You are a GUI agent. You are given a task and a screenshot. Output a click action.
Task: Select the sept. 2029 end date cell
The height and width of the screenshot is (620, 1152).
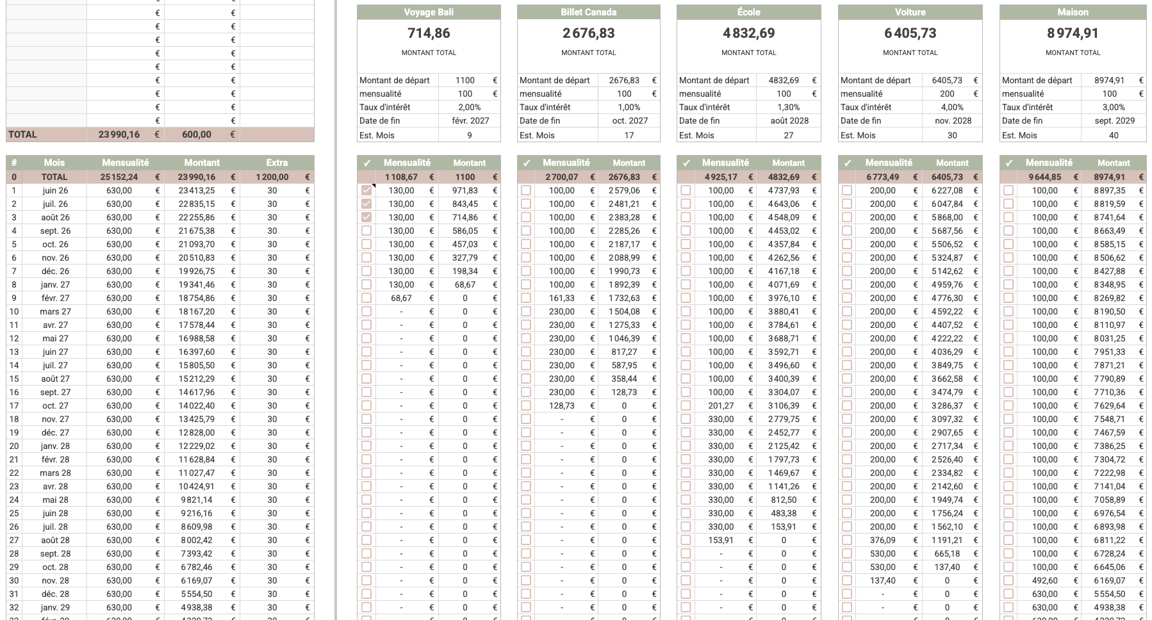1114,120
